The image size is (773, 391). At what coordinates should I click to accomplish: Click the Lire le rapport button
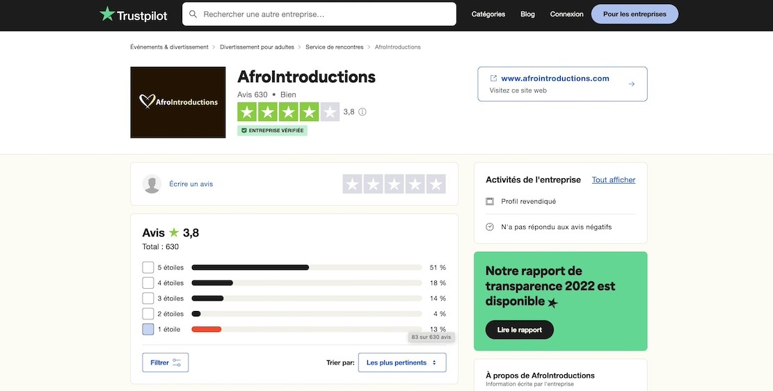(x=520, y=330)
